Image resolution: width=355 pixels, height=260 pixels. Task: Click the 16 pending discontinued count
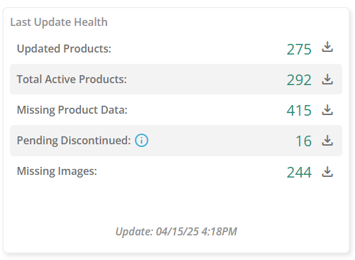(x=304, y=141)
